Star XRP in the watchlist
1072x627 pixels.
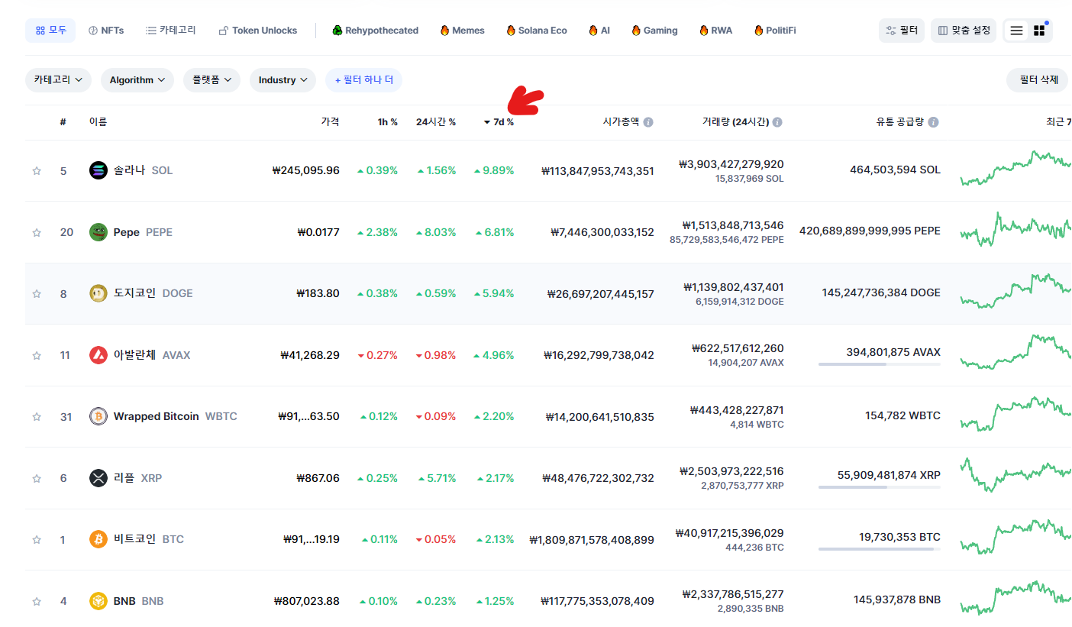(37, 478)
